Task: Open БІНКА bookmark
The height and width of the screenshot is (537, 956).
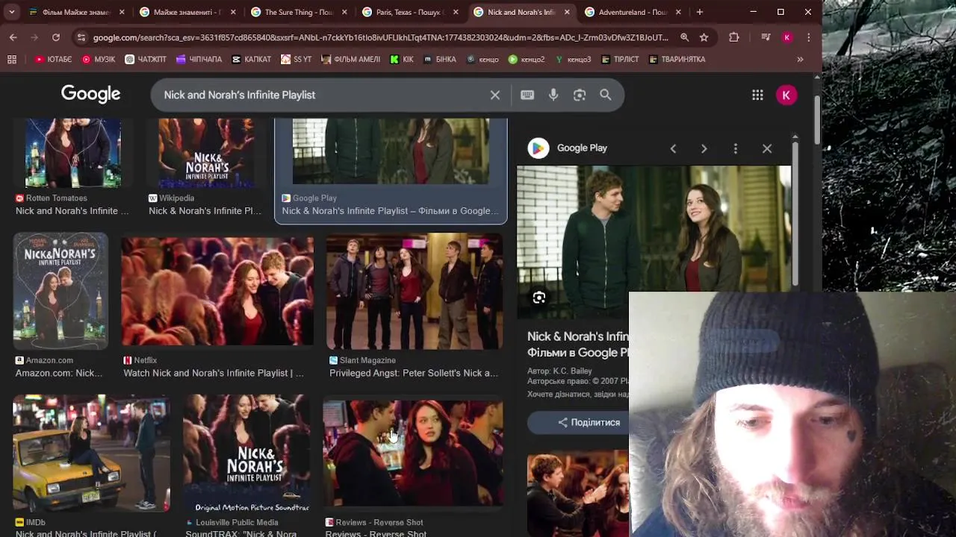Action: pos(440,59)
